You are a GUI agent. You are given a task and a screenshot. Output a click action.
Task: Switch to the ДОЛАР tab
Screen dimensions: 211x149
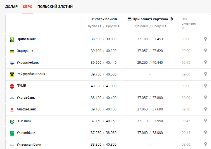11,6
